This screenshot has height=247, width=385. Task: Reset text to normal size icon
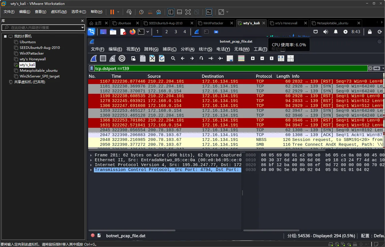272,58
